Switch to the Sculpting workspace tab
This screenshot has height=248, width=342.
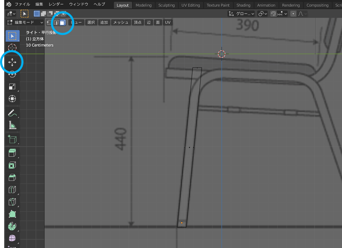pos(166,5)
